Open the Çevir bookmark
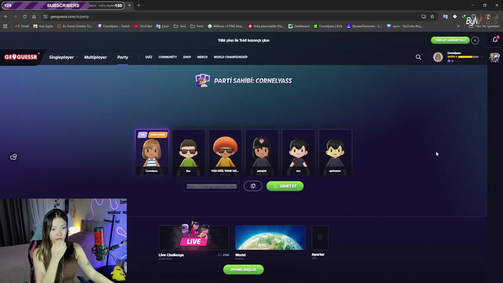The width and height of the screenshot is (503, 283). [162, 26]
